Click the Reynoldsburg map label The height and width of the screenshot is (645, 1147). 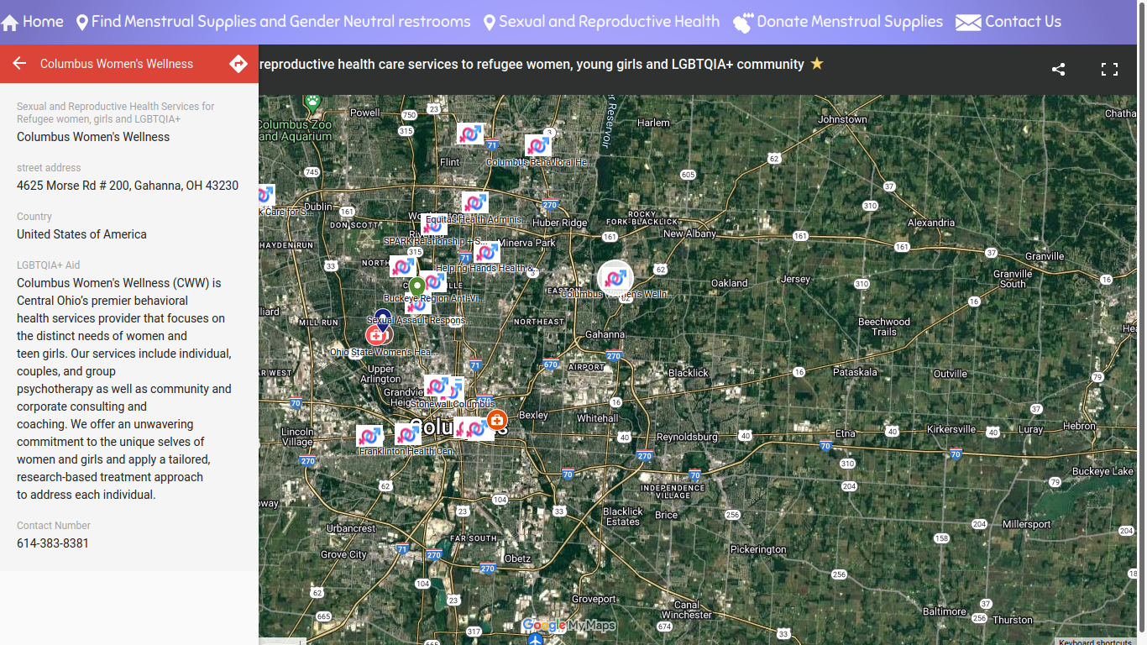click(687, 437)
